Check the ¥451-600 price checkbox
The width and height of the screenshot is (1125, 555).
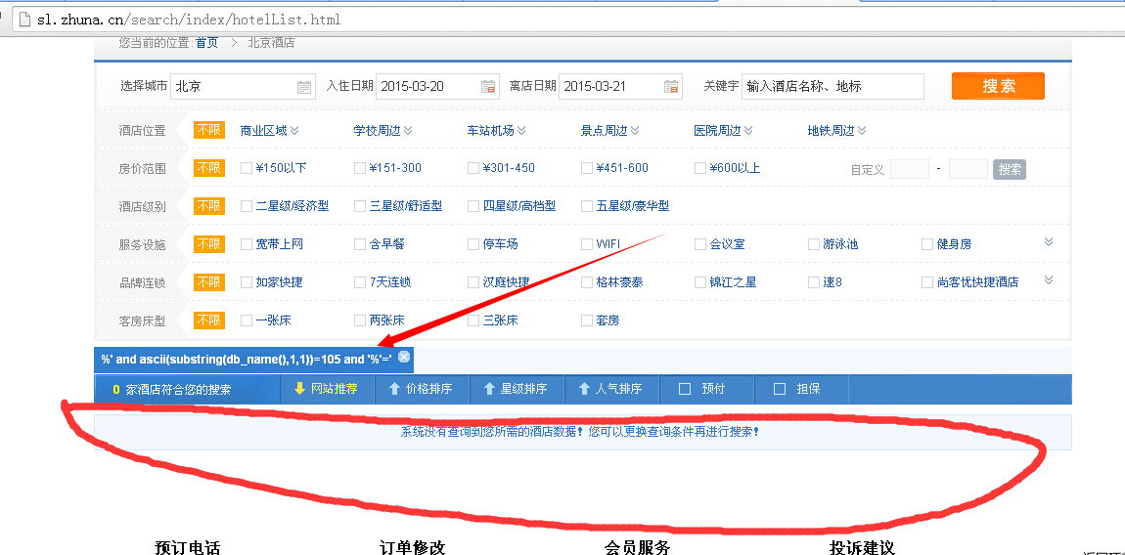coord(587,168)
